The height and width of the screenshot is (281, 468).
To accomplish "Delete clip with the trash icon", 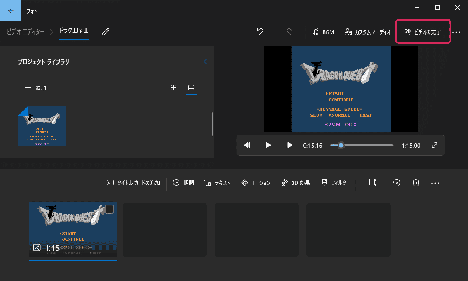I will point(415,183).
